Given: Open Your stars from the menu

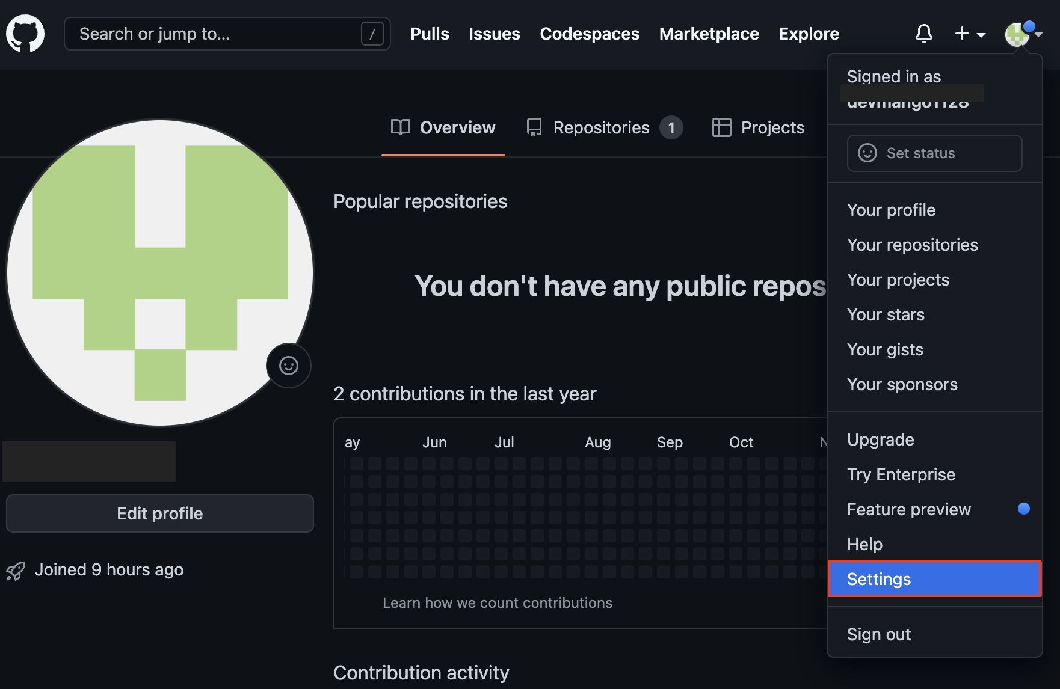Looking at the screenshot, I should [935, 314].
